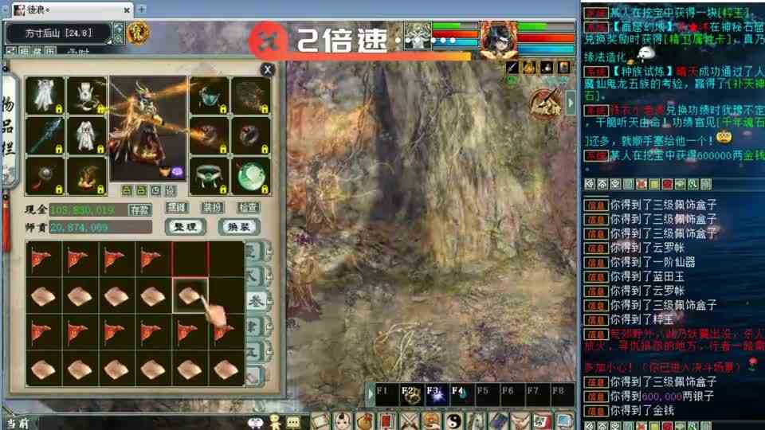Select the highlighted item in the inventory grid

point(190,295)
